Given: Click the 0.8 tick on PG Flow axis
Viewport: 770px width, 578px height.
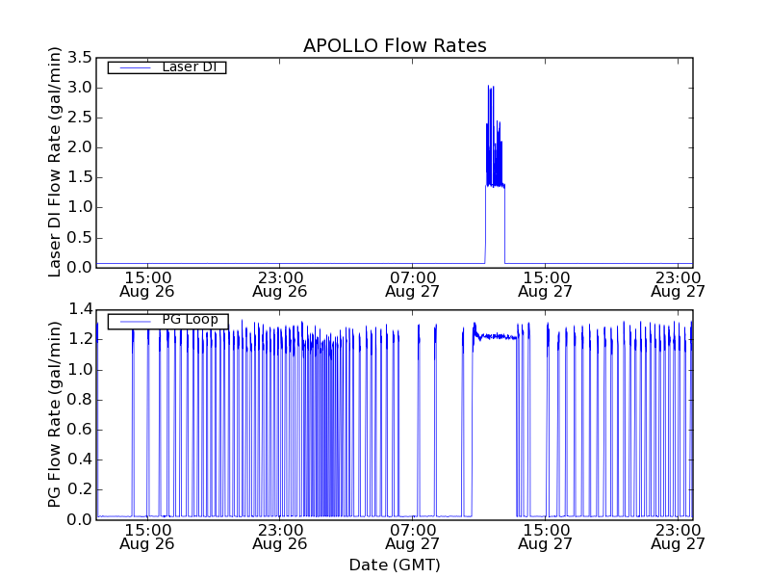Looking at the screenshot, I should 80,400.
